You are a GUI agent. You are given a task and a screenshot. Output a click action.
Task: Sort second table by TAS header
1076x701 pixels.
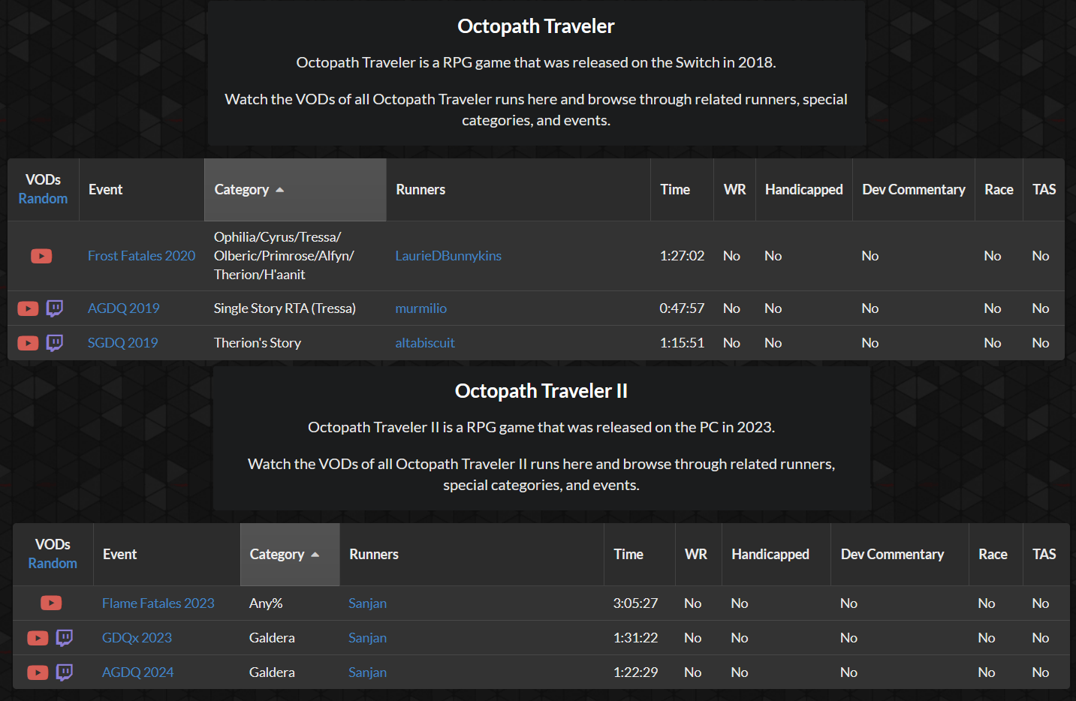coord(1046,555)
